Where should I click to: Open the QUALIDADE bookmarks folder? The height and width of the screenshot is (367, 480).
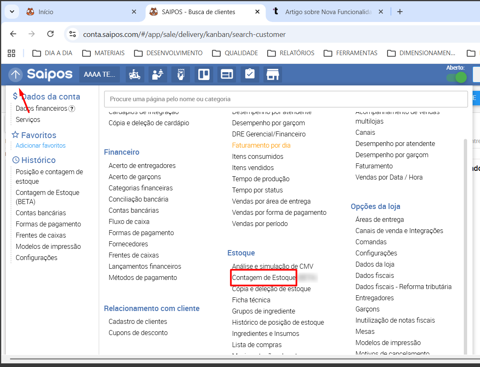pos(235,53)
